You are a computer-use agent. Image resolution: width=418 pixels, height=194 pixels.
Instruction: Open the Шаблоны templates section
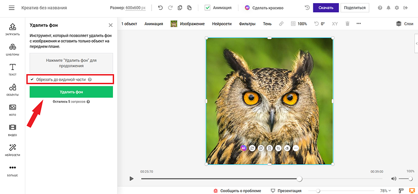[12, 49]
